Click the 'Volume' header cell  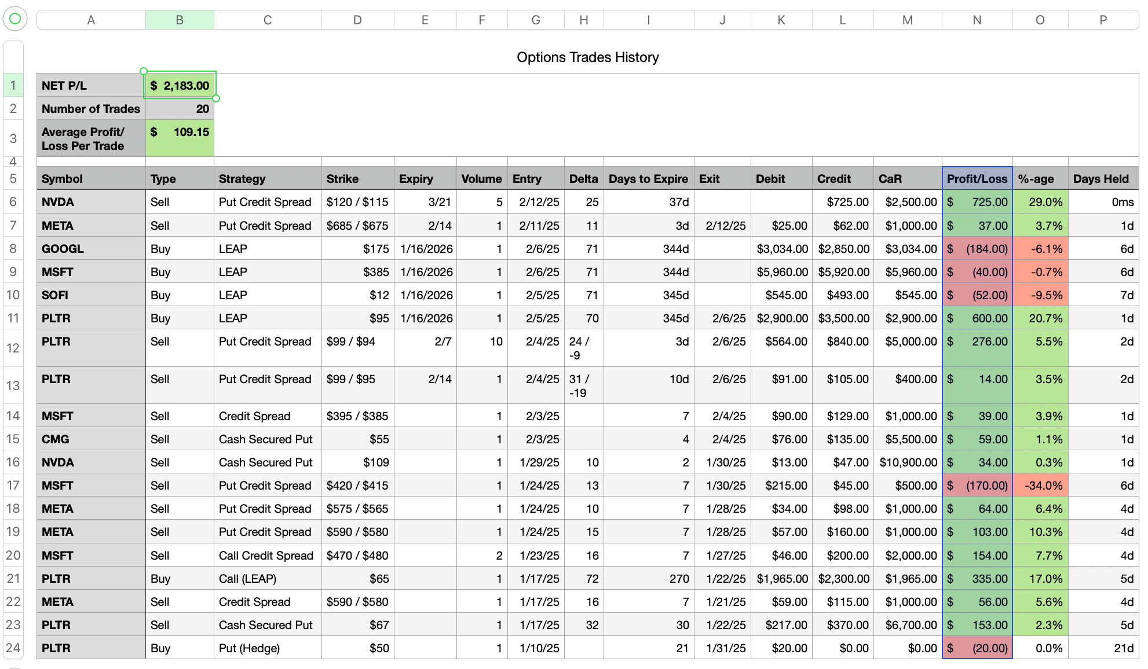(x=482, y=179)
